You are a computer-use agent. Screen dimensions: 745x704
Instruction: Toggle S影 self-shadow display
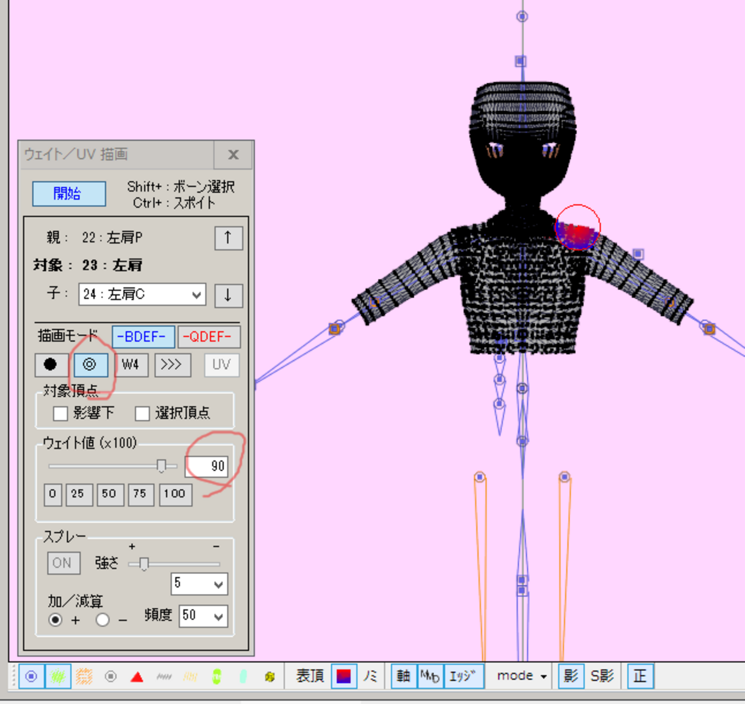tap(603, 676)
